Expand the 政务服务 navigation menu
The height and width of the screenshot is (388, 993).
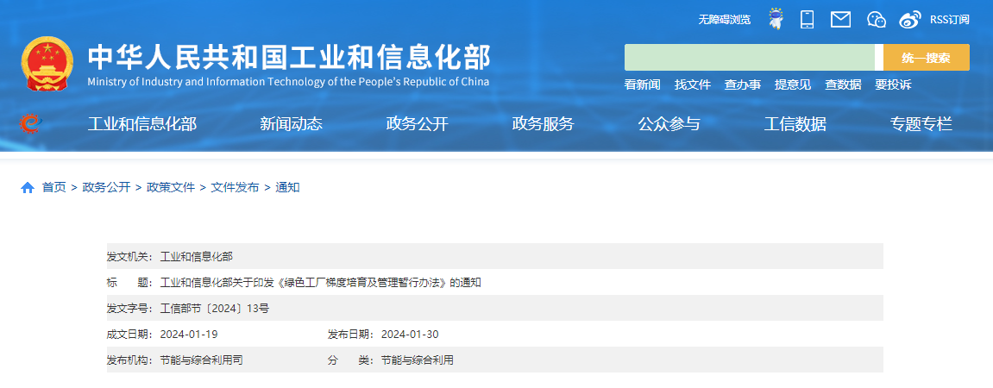coord(543,124)
